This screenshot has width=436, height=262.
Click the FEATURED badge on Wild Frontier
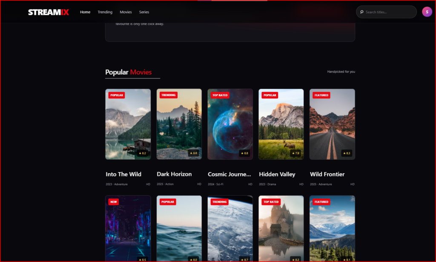pos(321,95)
